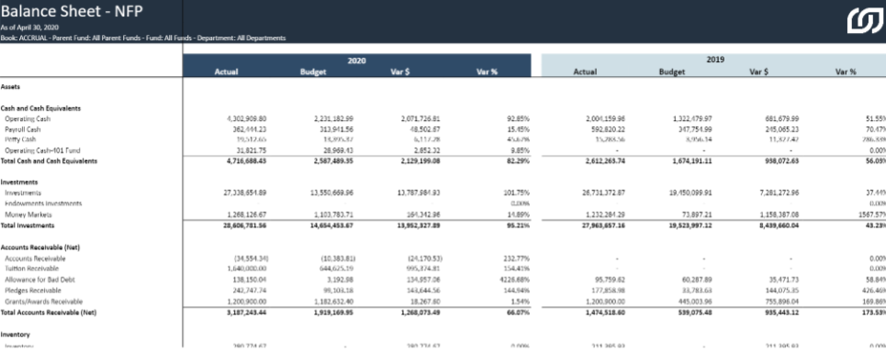Click the Operating Cash row label
Screen dimensions: 886x351
(x=28, y=119)
